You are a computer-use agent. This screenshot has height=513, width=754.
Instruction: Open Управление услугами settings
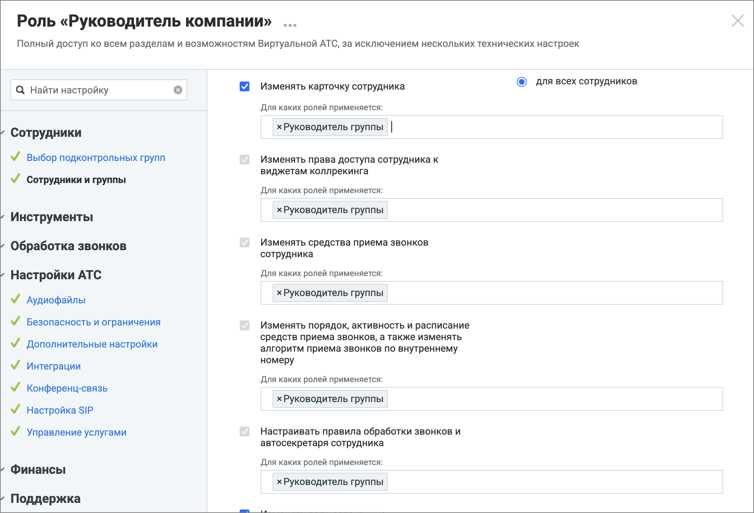click(76, 433)
